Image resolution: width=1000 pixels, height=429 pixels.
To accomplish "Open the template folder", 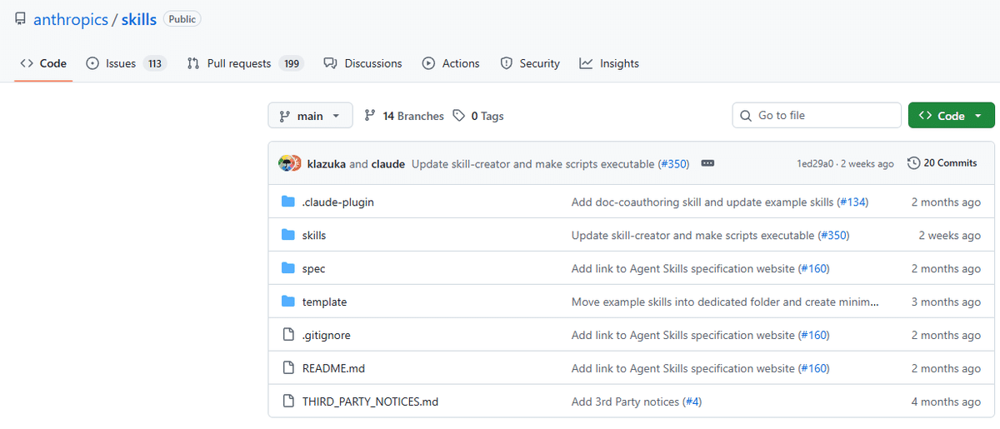I will coord(324,302).
